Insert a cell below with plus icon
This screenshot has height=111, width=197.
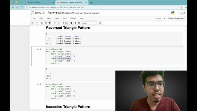tap(37, 23)
